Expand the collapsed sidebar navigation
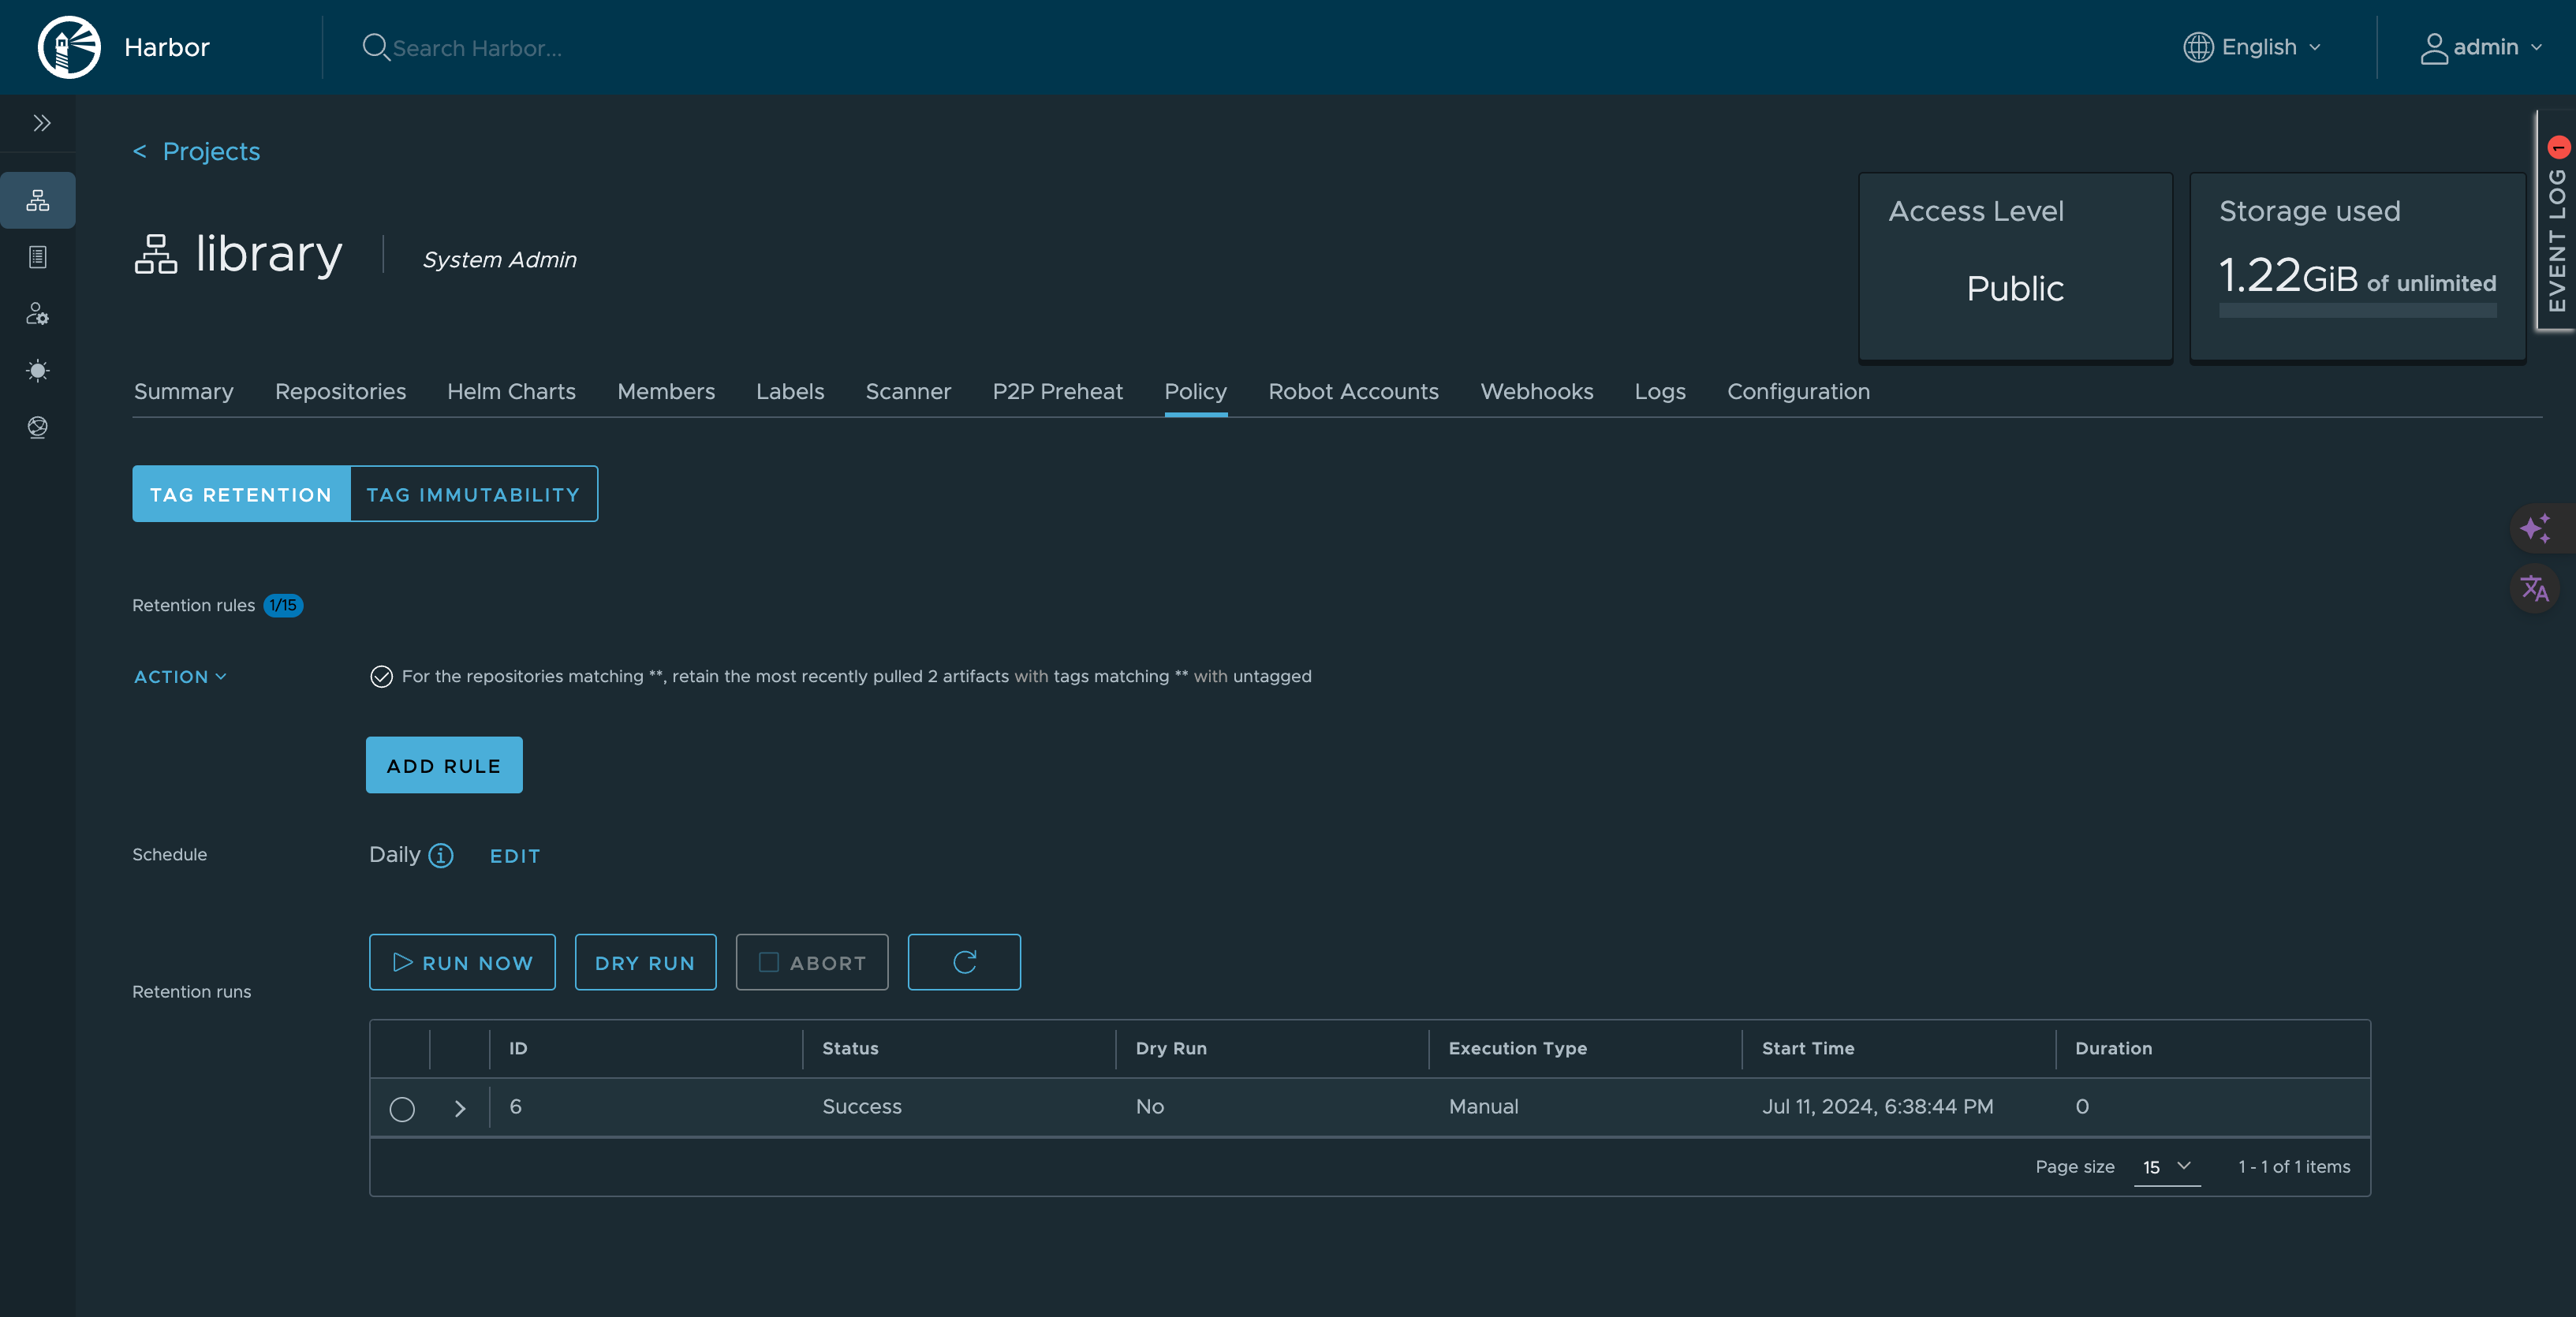 pos(41,123)
